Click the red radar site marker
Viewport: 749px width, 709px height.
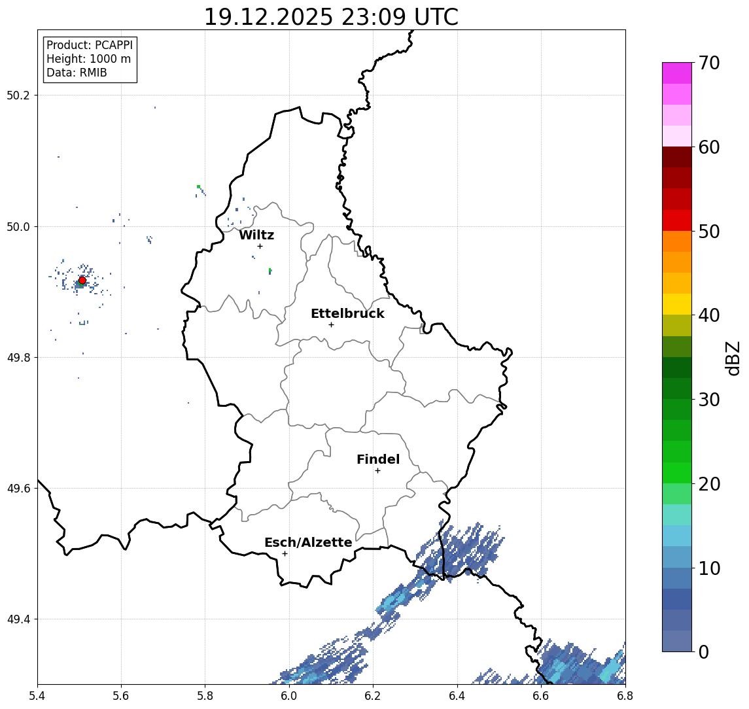tap(82, 281)
